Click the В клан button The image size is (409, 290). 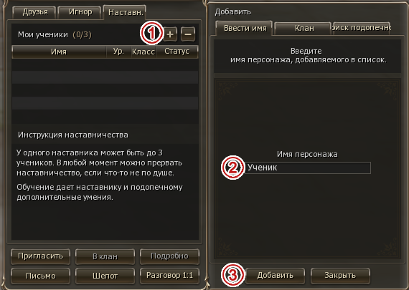[105, 256]
